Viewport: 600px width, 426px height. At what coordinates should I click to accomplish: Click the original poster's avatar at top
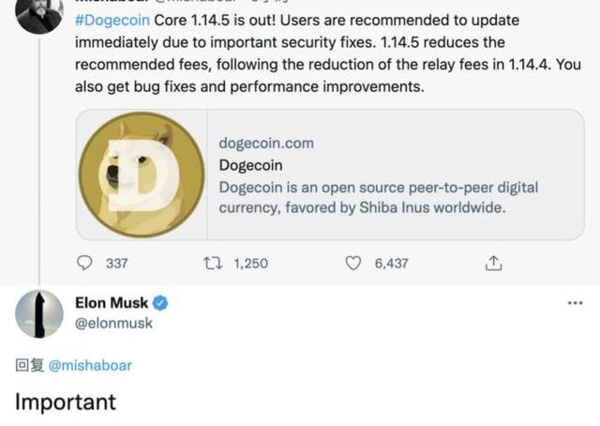click(39, 11)
